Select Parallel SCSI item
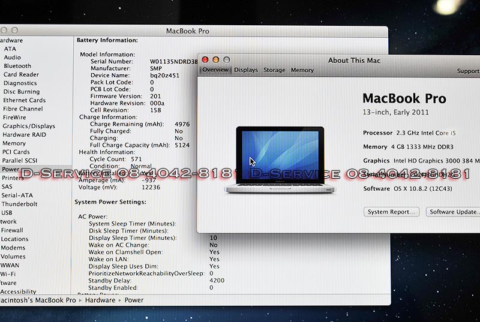 coord(20,161)
